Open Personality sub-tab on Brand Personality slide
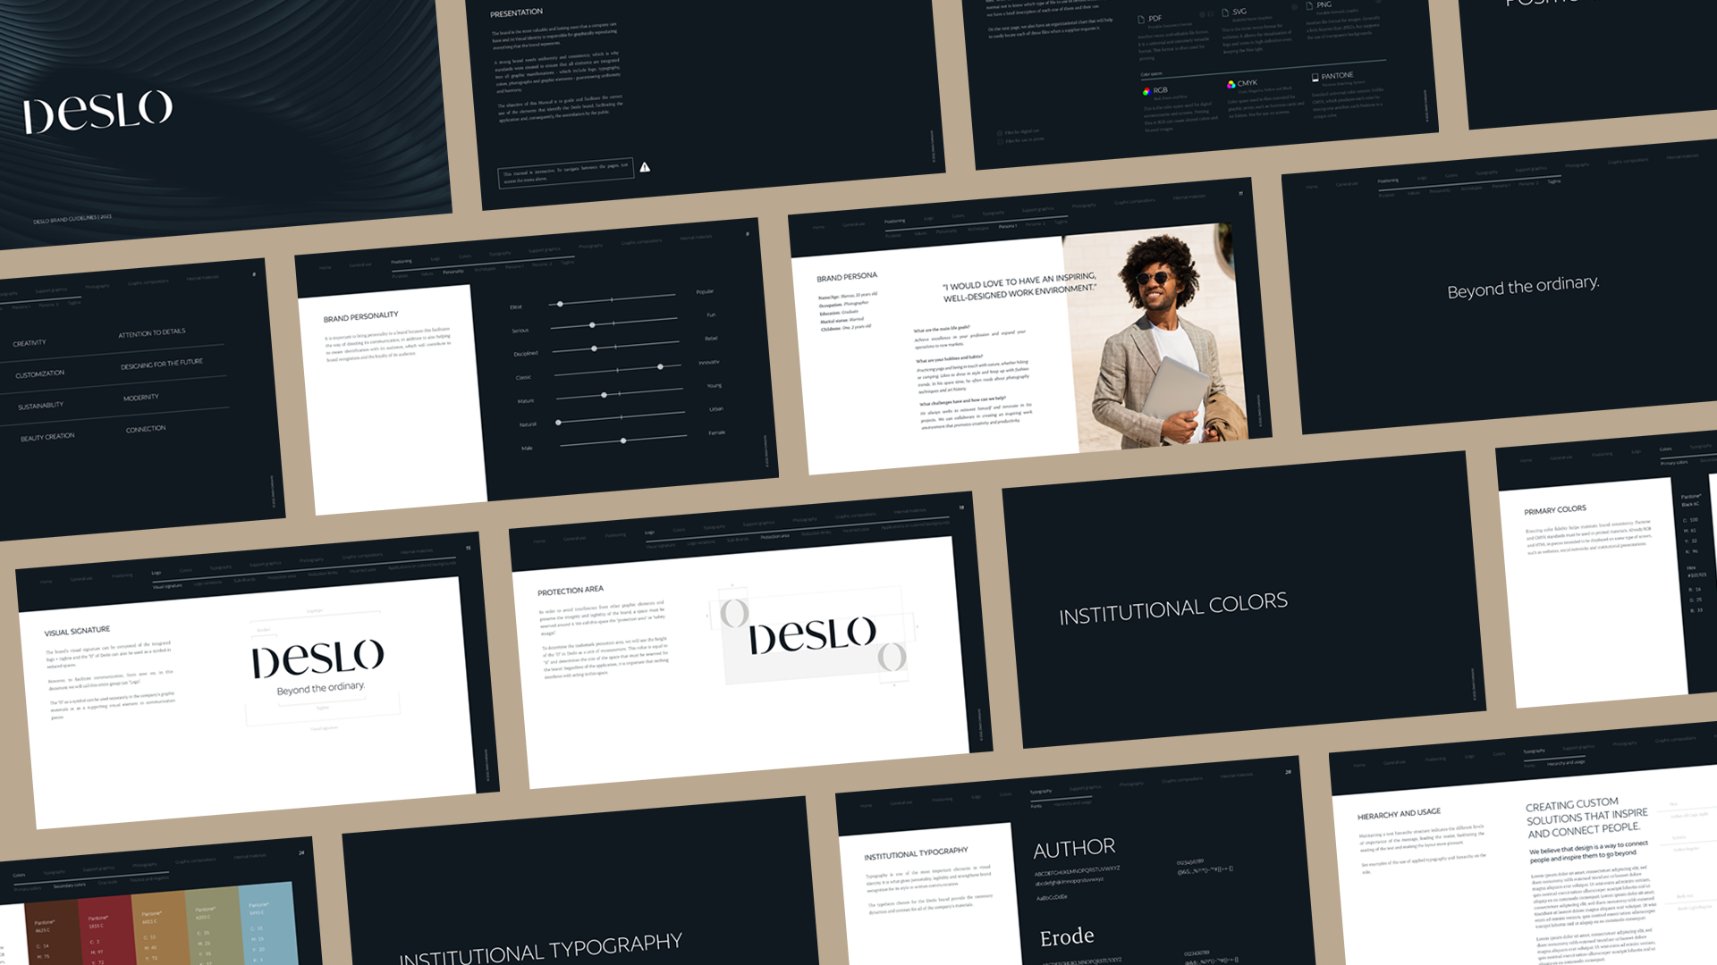The width and height of the screenshot is (1717, 965). point(453,272)
